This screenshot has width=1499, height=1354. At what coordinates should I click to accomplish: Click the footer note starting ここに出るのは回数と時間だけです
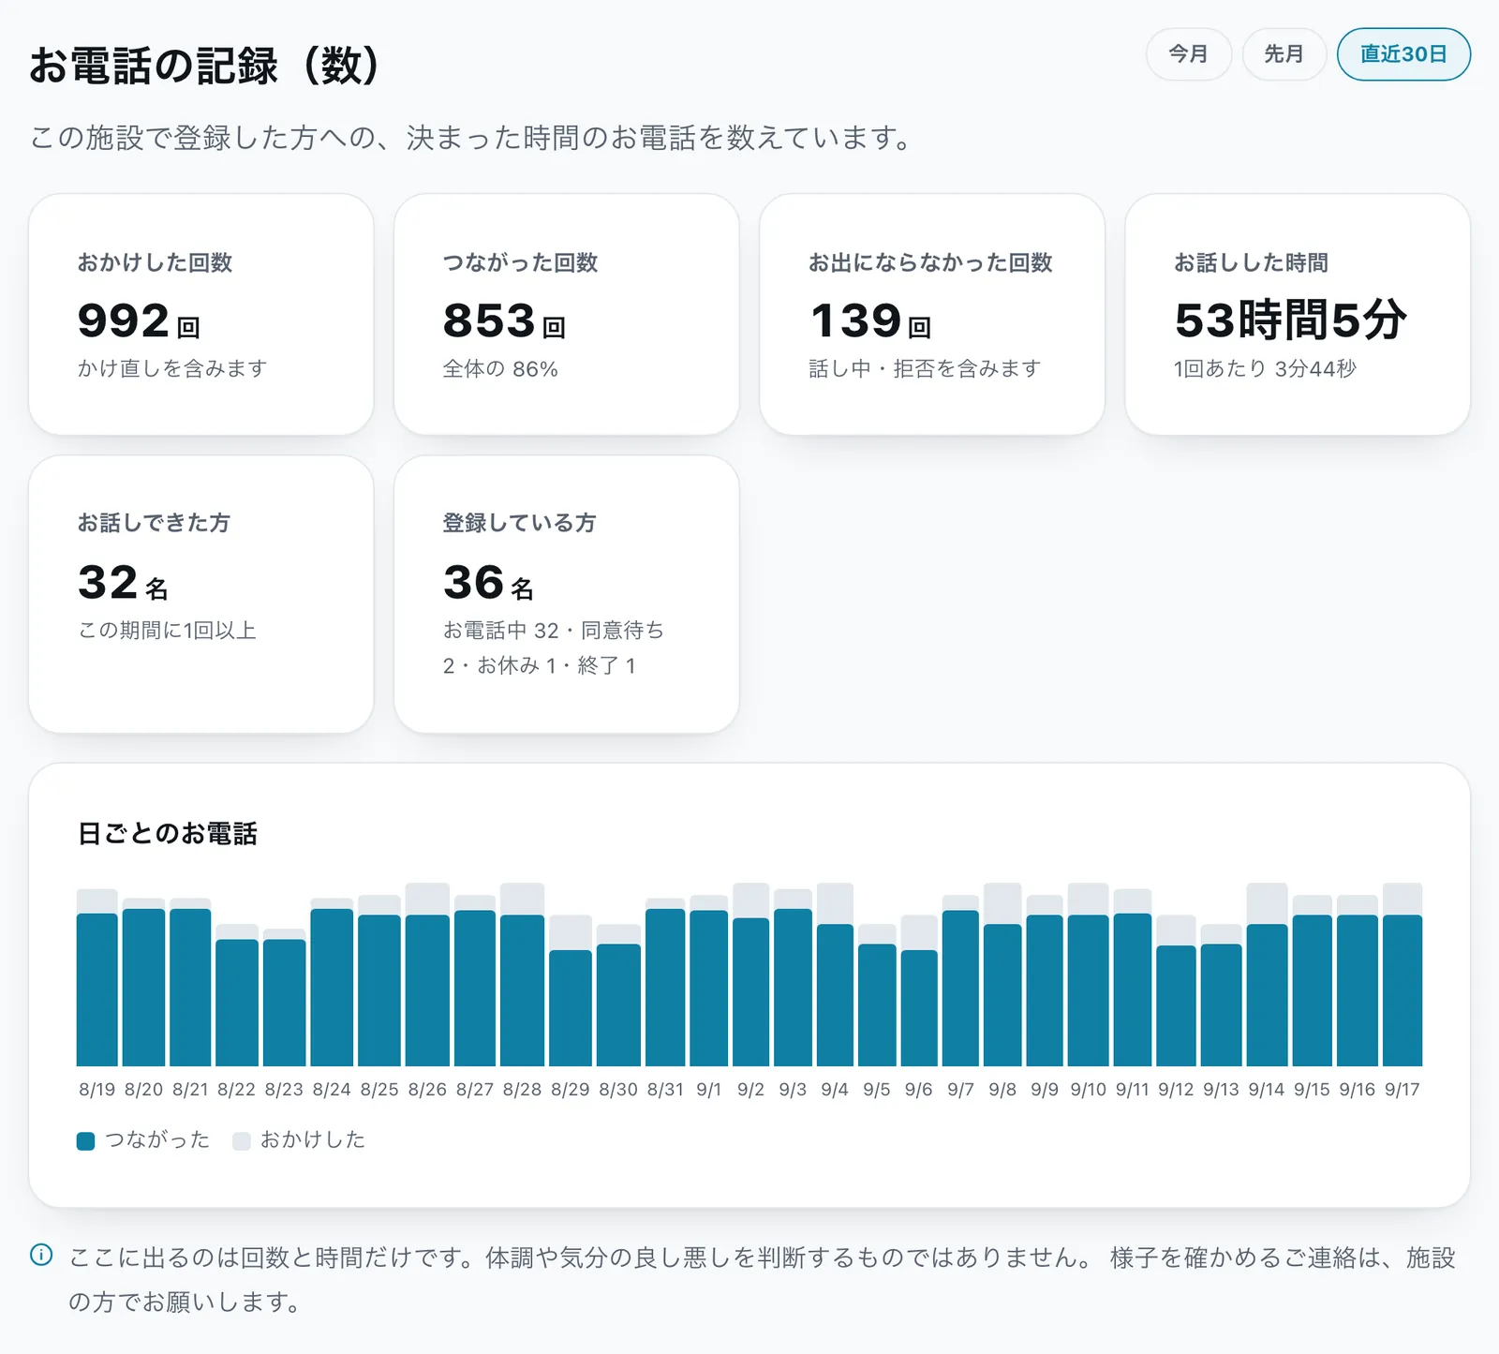click(x=762, y=1279)
